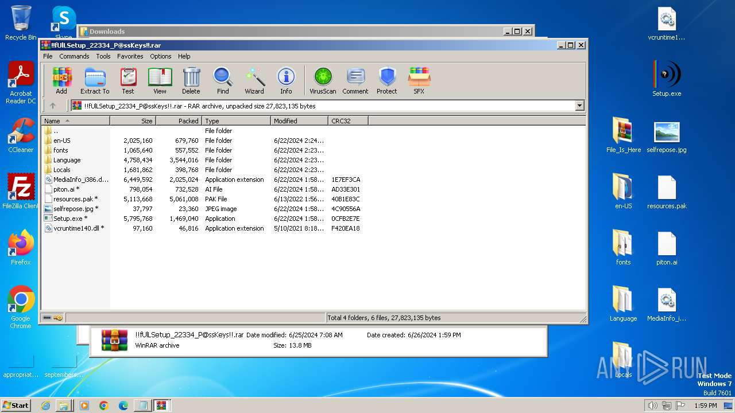Open FileZilla Client desktop shortcut
The width and height of the screenshot is (735, 413).
[21, 192]
